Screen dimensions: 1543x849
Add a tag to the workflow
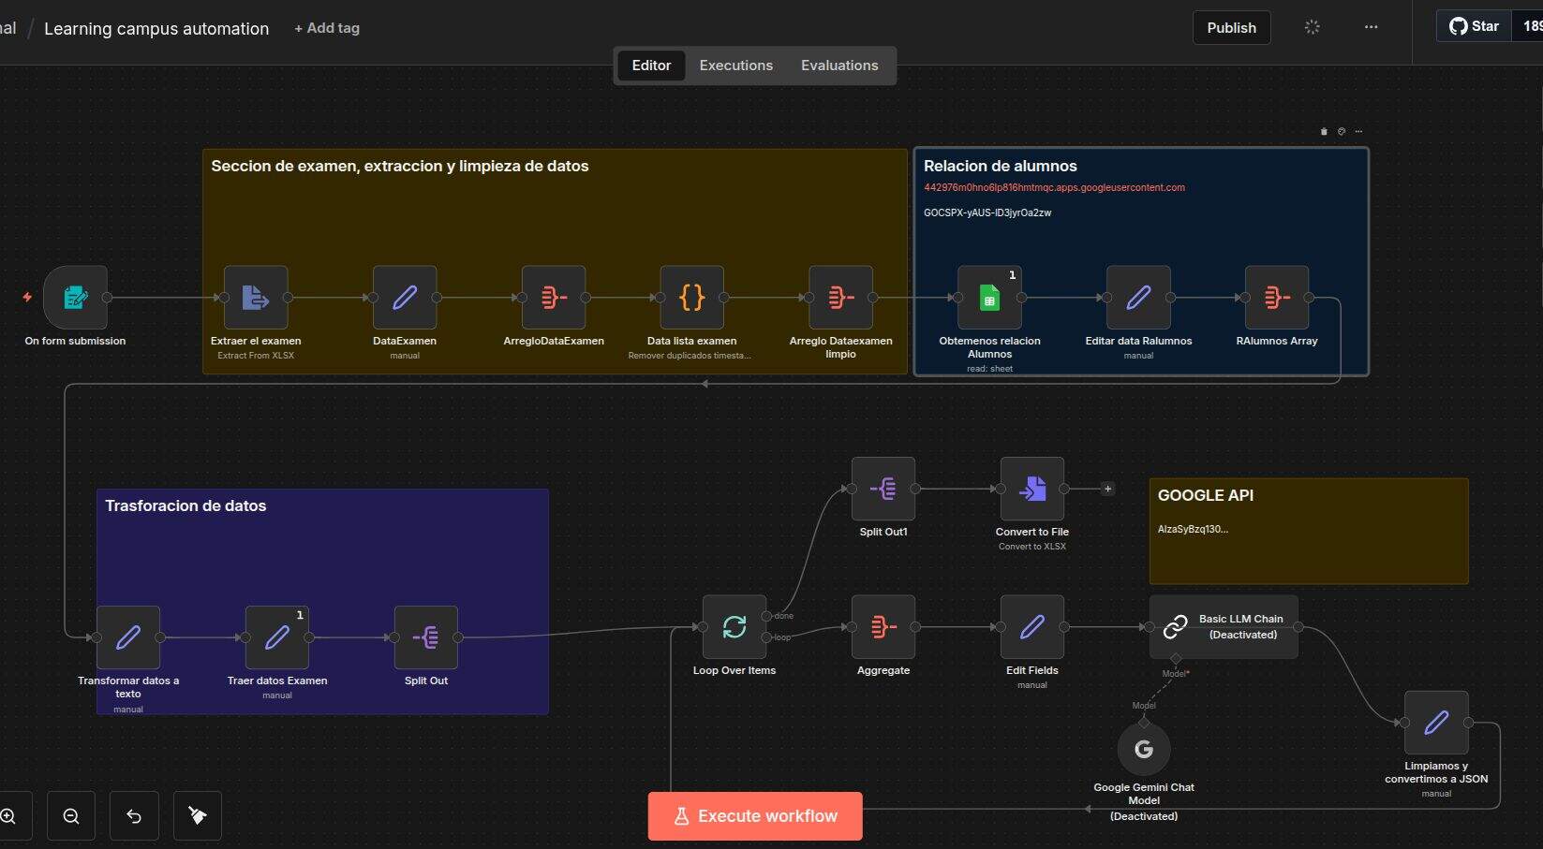click(327, 28)
